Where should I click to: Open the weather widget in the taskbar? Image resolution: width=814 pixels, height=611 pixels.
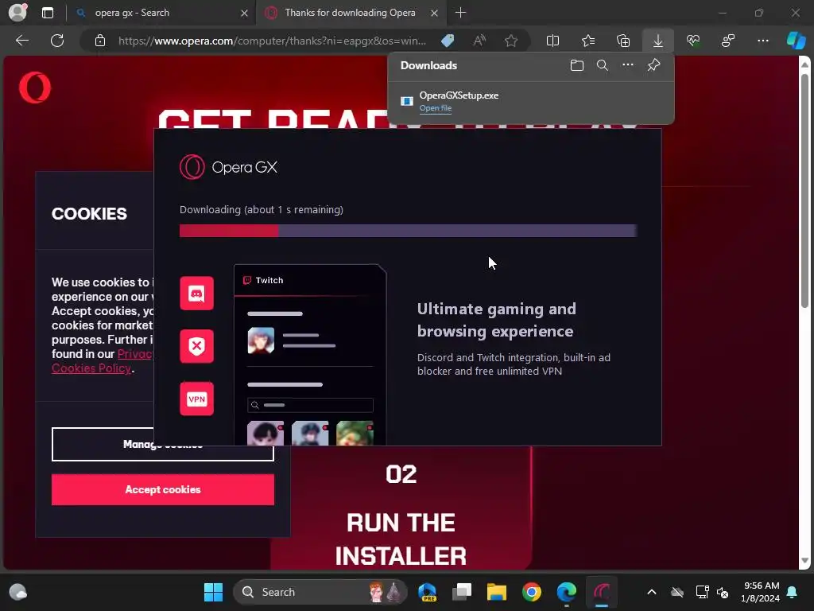point(17,592)
